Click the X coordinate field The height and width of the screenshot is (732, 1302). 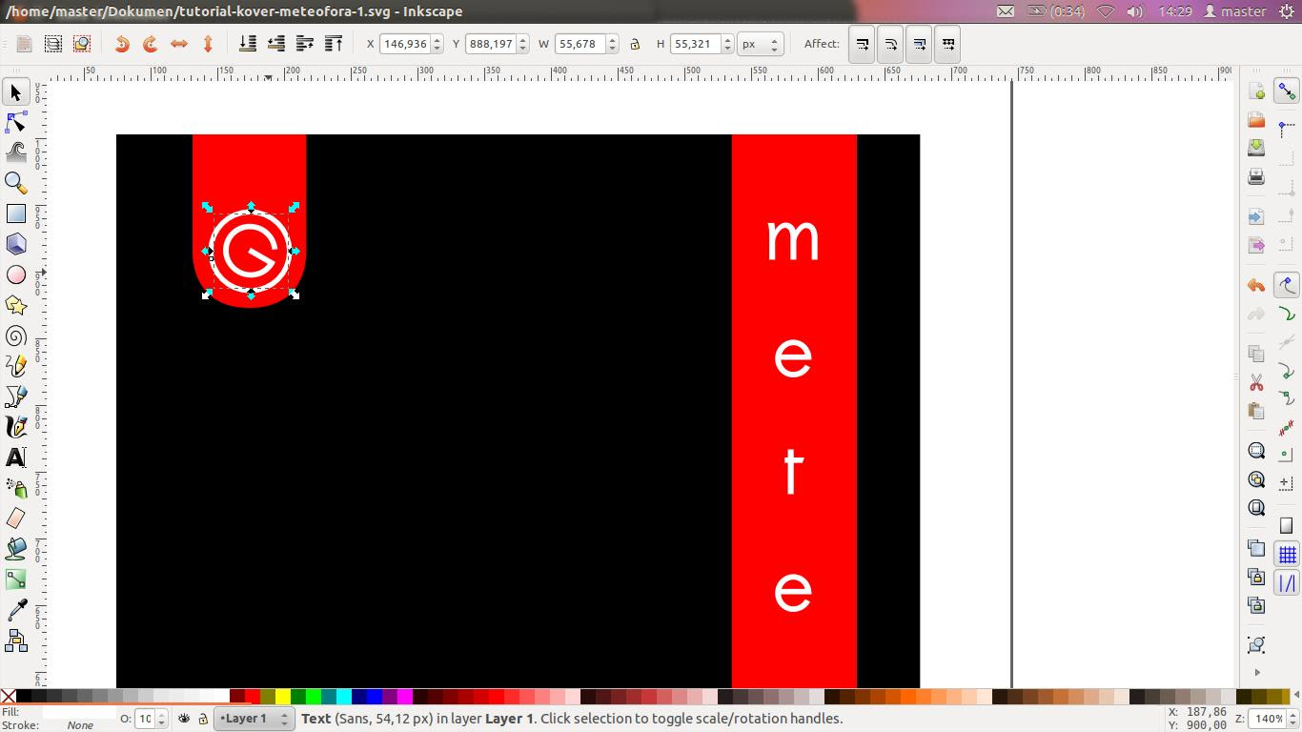pos(405,44)
